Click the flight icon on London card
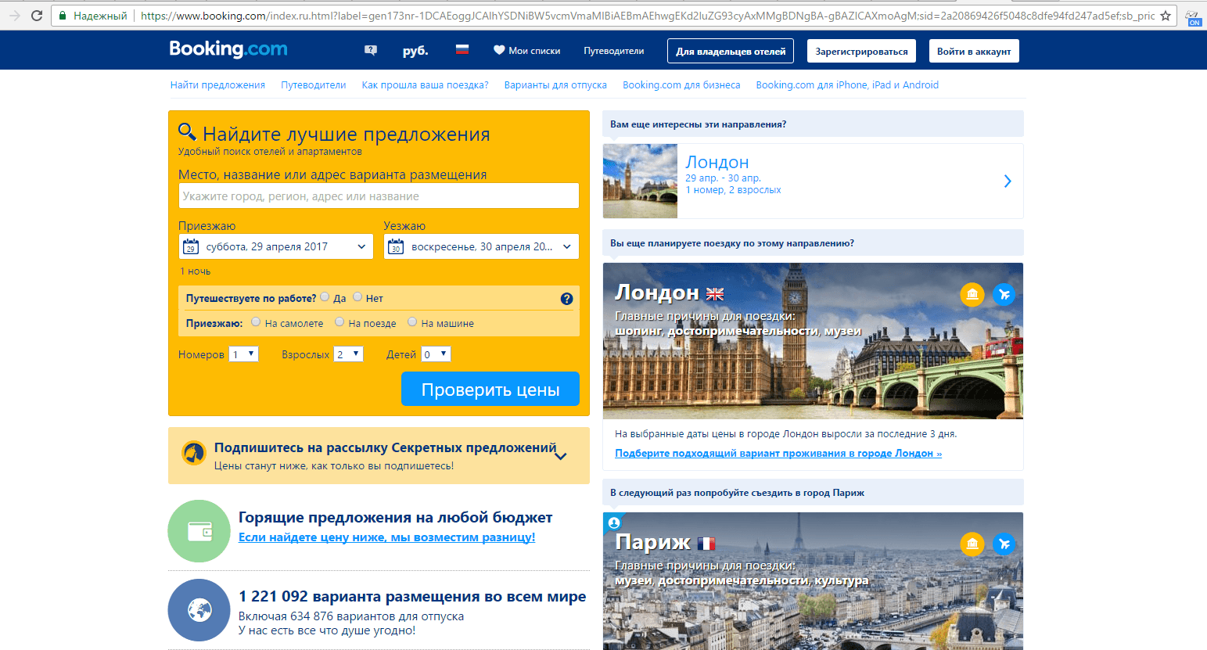 pos(1004,295)
